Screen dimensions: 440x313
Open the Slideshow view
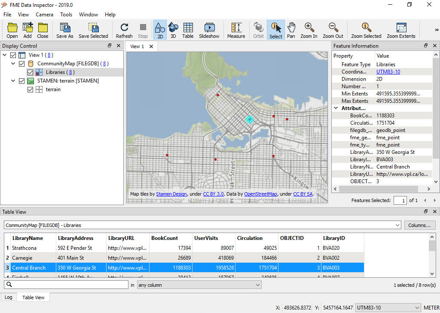(x=209, y=30)
